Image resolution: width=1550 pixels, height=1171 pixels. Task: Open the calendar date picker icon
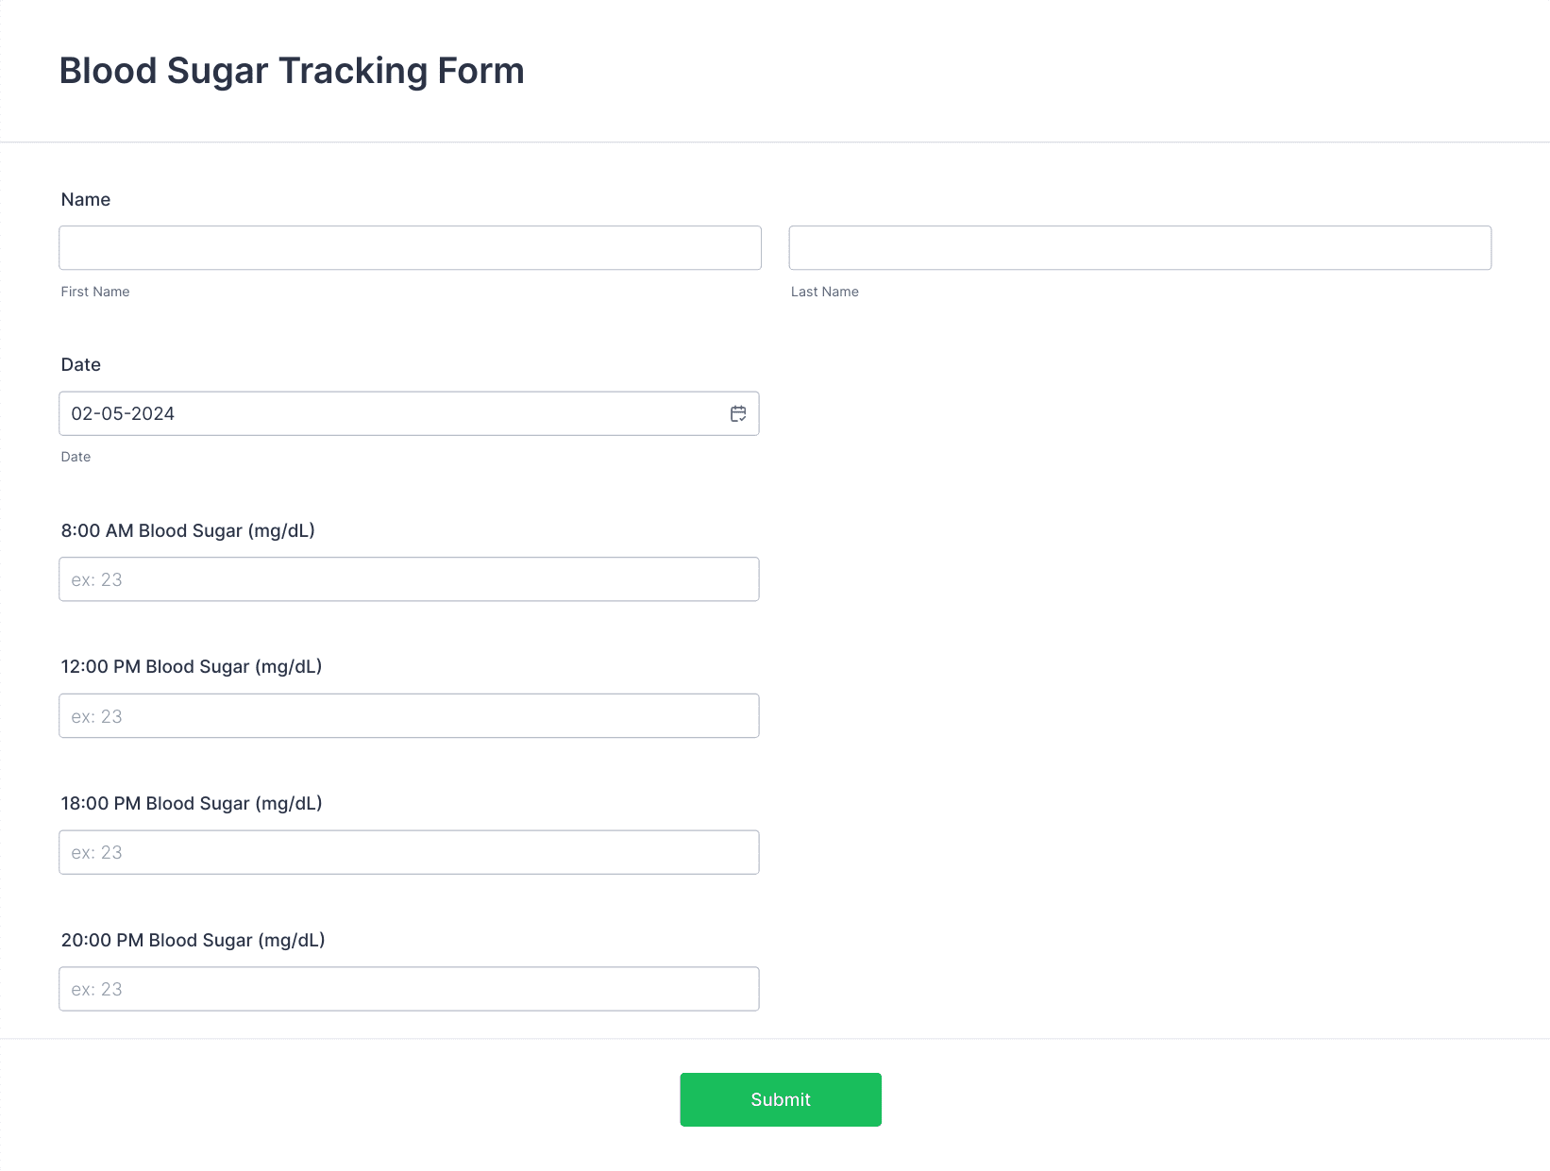[x=738, y=413]
